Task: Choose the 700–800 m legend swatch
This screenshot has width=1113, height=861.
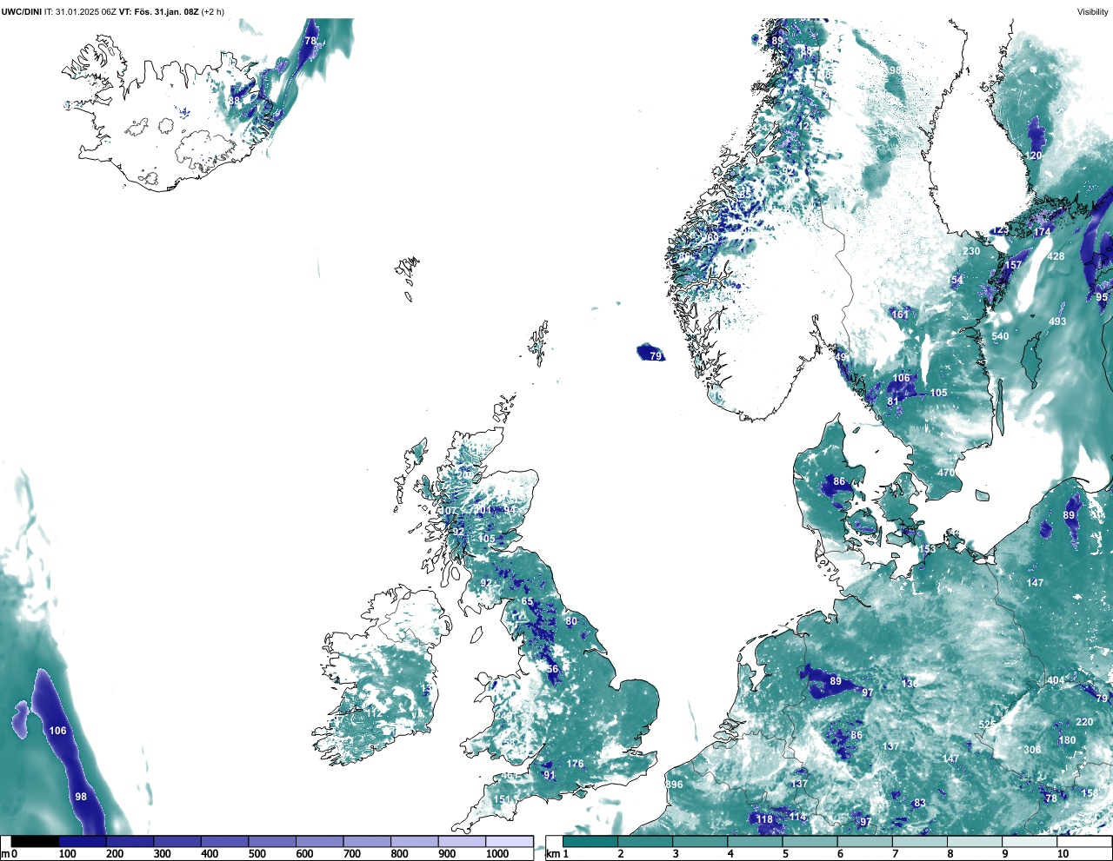Action: (367, 842)
